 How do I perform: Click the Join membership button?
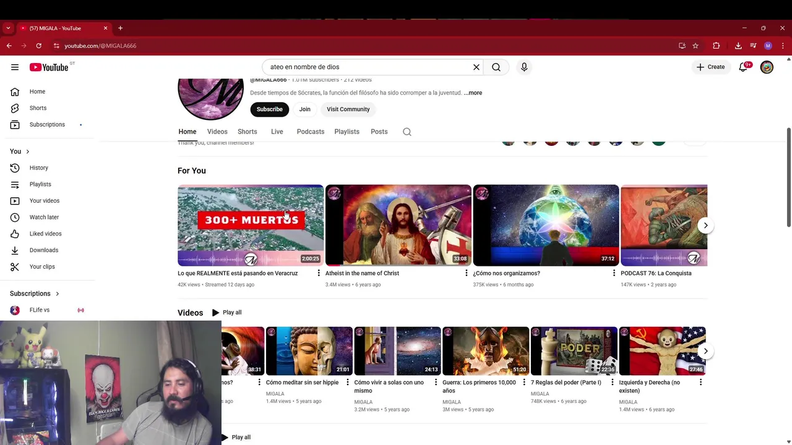pyautogui.click(x=305, y=109)
